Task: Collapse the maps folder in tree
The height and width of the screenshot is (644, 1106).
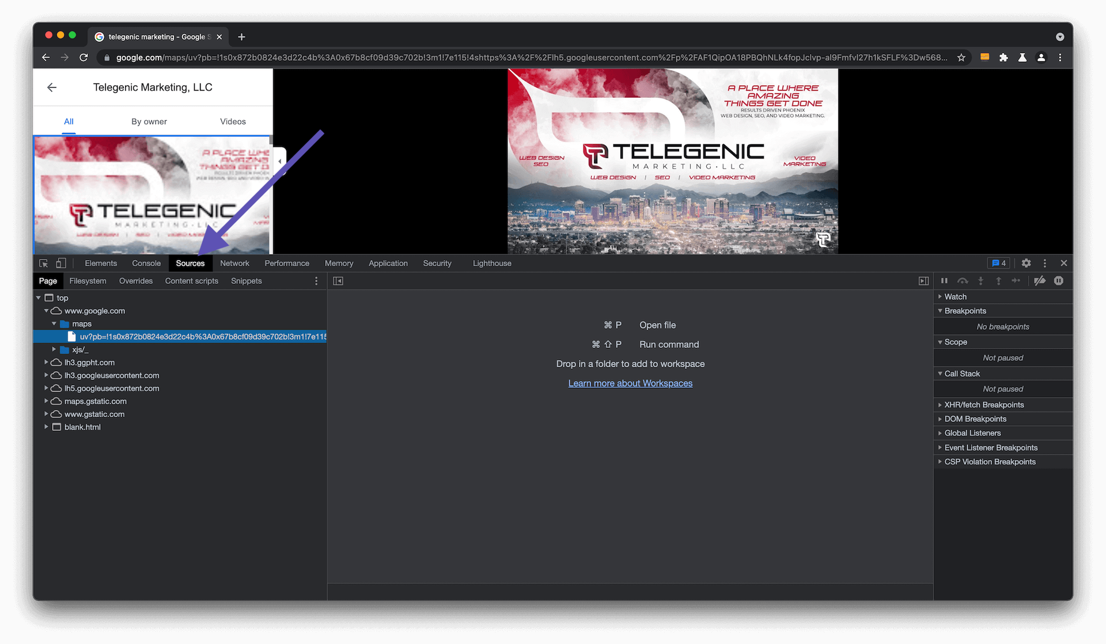Action: point(54,324)
